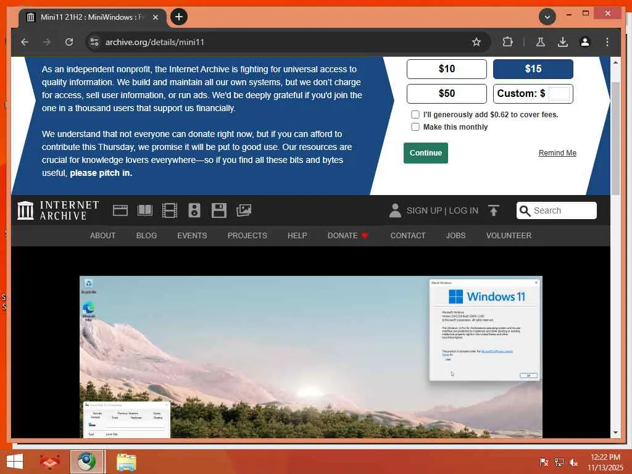
Task: Click scrollbar up arrow
Action: tap(615, 62)
